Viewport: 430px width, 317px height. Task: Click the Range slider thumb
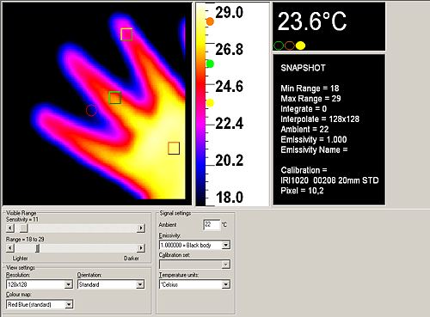pos(37,248)
